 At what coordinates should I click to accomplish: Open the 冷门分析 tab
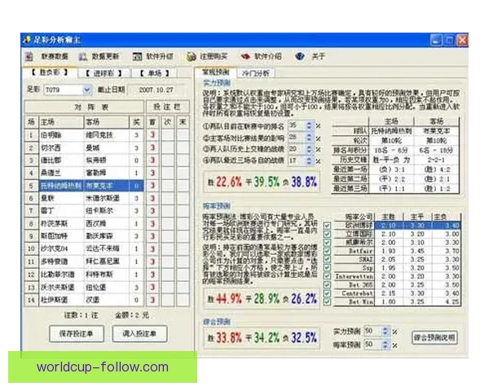click(255, 73)
